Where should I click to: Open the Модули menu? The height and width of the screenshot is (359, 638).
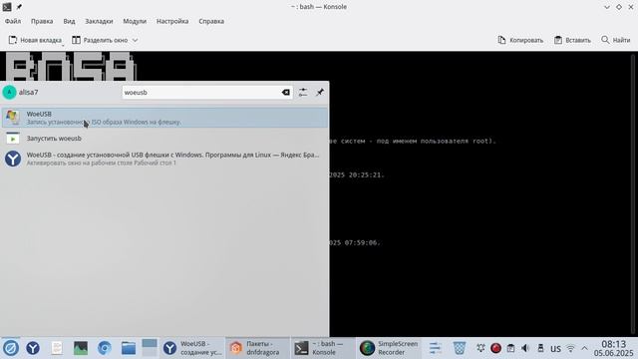click(135, 21)
